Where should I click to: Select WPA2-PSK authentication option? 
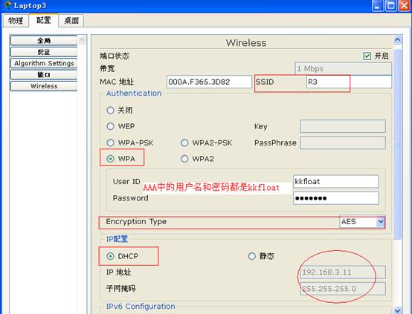(x=184, y=143)
